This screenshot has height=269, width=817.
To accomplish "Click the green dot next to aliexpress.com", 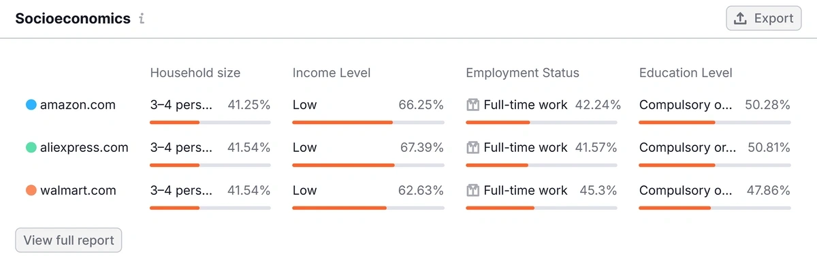I will [31, 147].
